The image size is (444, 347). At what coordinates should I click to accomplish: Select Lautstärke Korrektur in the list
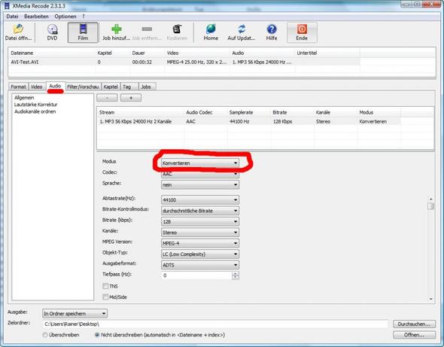[x=36, y=105]
